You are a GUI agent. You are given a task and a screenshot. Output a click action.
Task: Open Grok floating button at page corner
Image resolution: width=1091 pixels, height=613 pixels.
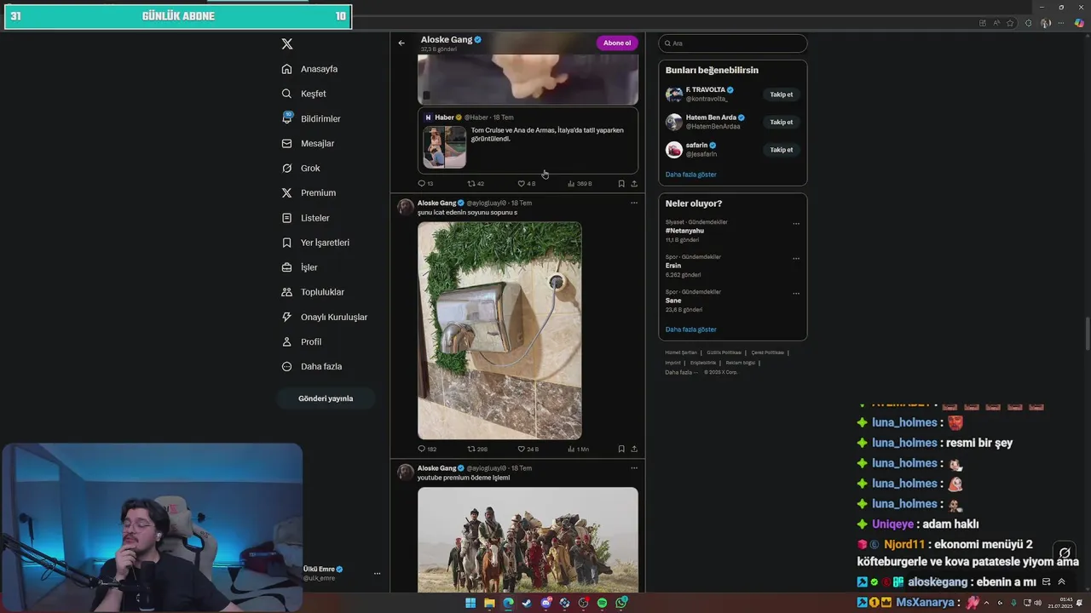click(1064, 553)
